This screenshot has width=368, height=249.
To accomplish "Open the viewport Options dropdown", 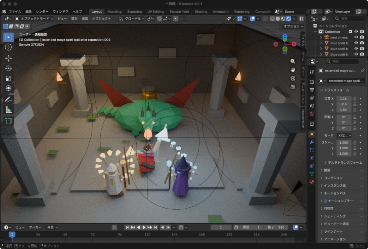I will pyautogui.click(x=293, y=26).
